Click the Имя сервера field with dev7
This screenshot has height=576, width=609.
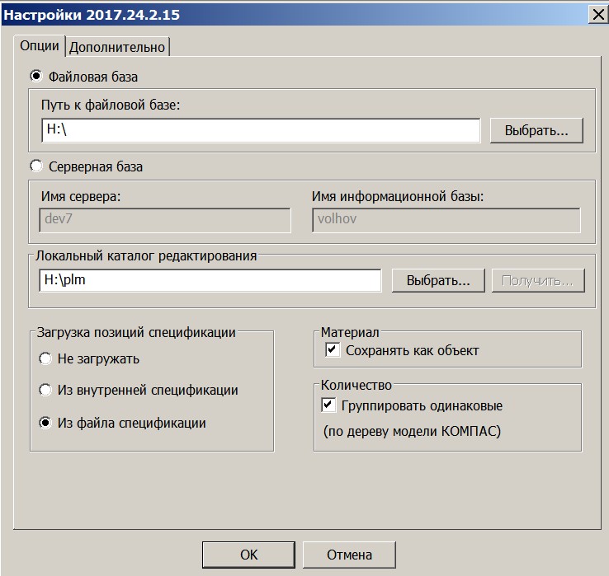(165, 220)
